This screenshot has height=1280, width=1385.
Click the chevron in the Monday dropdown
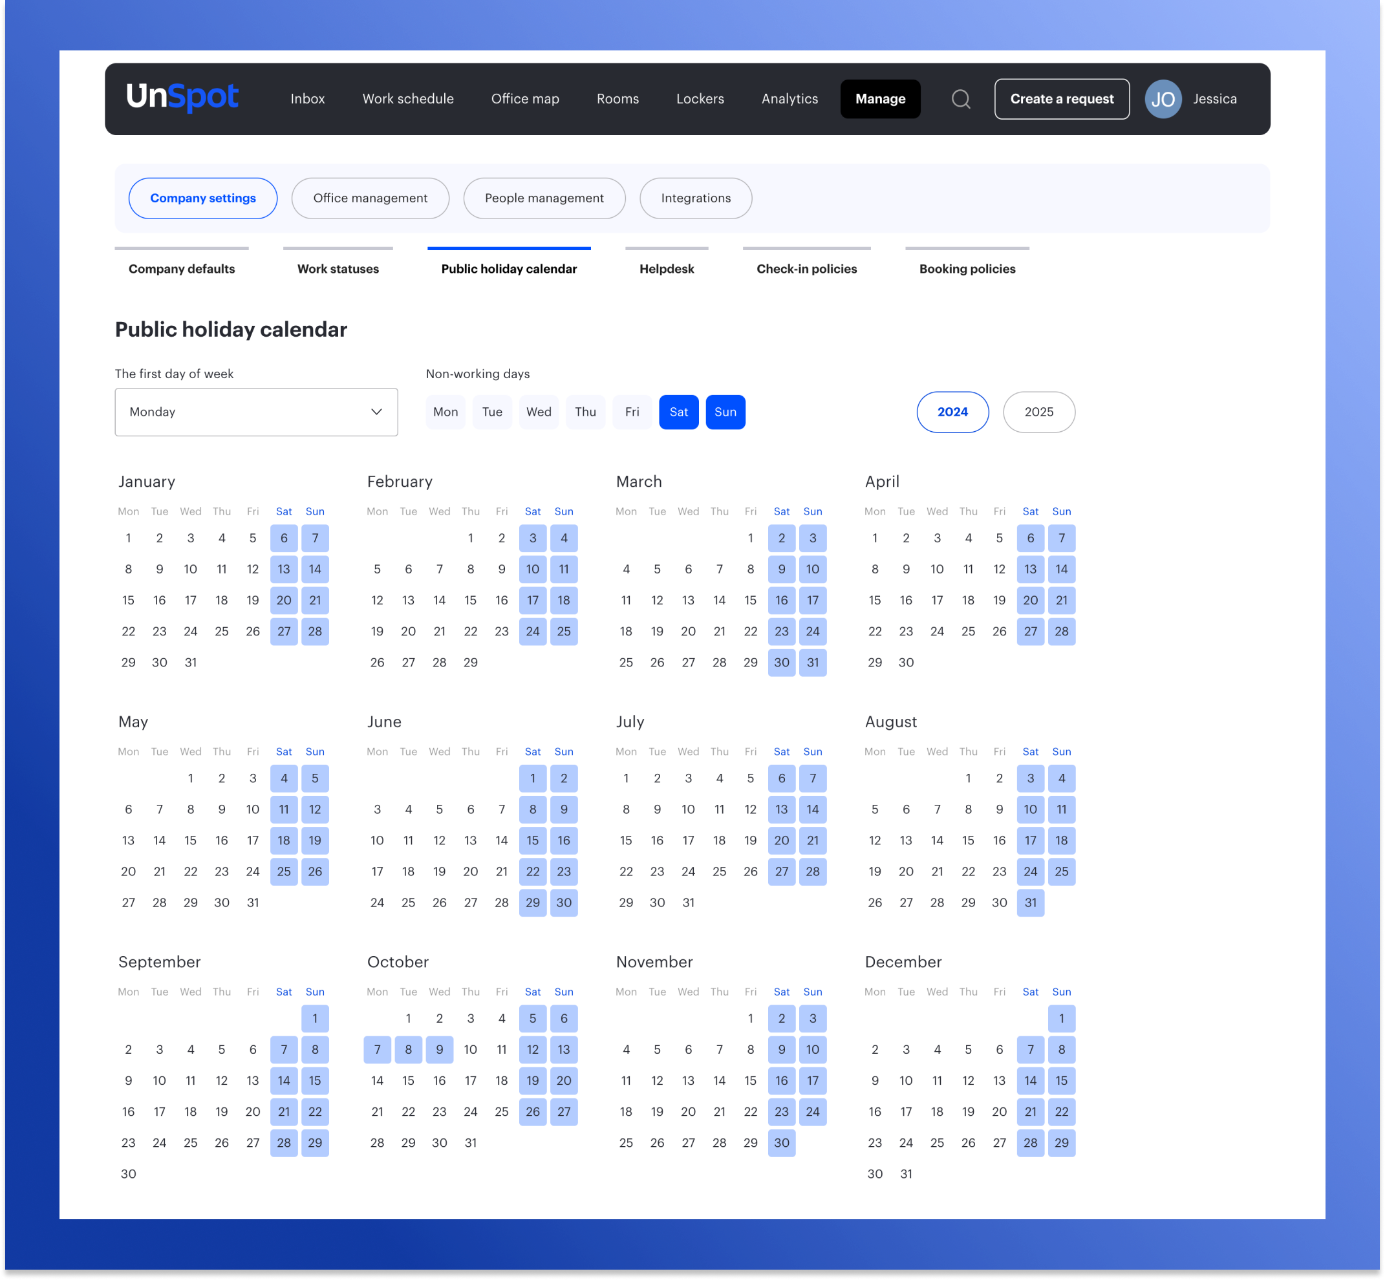(x=377, y=412)
